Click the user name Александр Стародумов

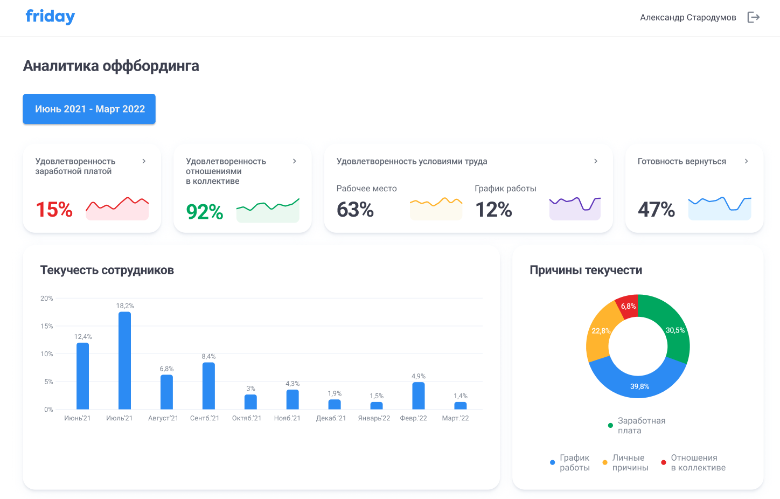click(688, 17)
